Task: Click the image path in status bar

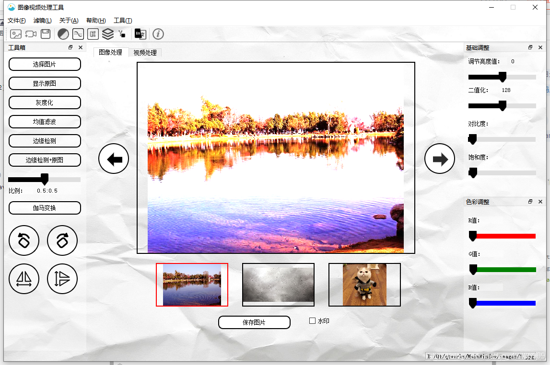Action: pyautogui.click(x=480, y=356)
